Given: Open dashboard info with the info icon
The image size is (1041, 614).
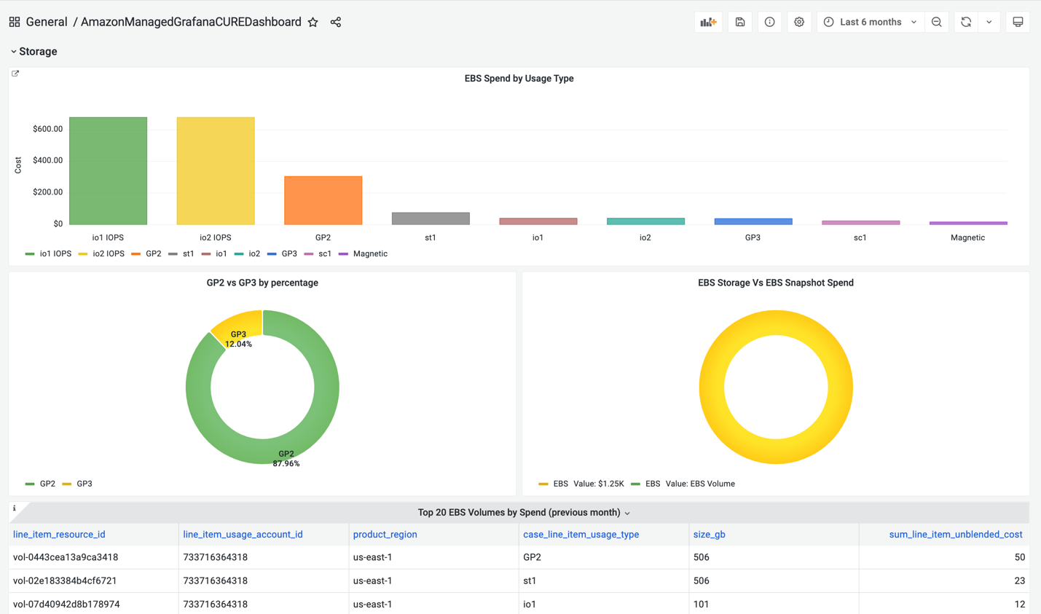Looking at the screenshot, I should pos(769,22).
